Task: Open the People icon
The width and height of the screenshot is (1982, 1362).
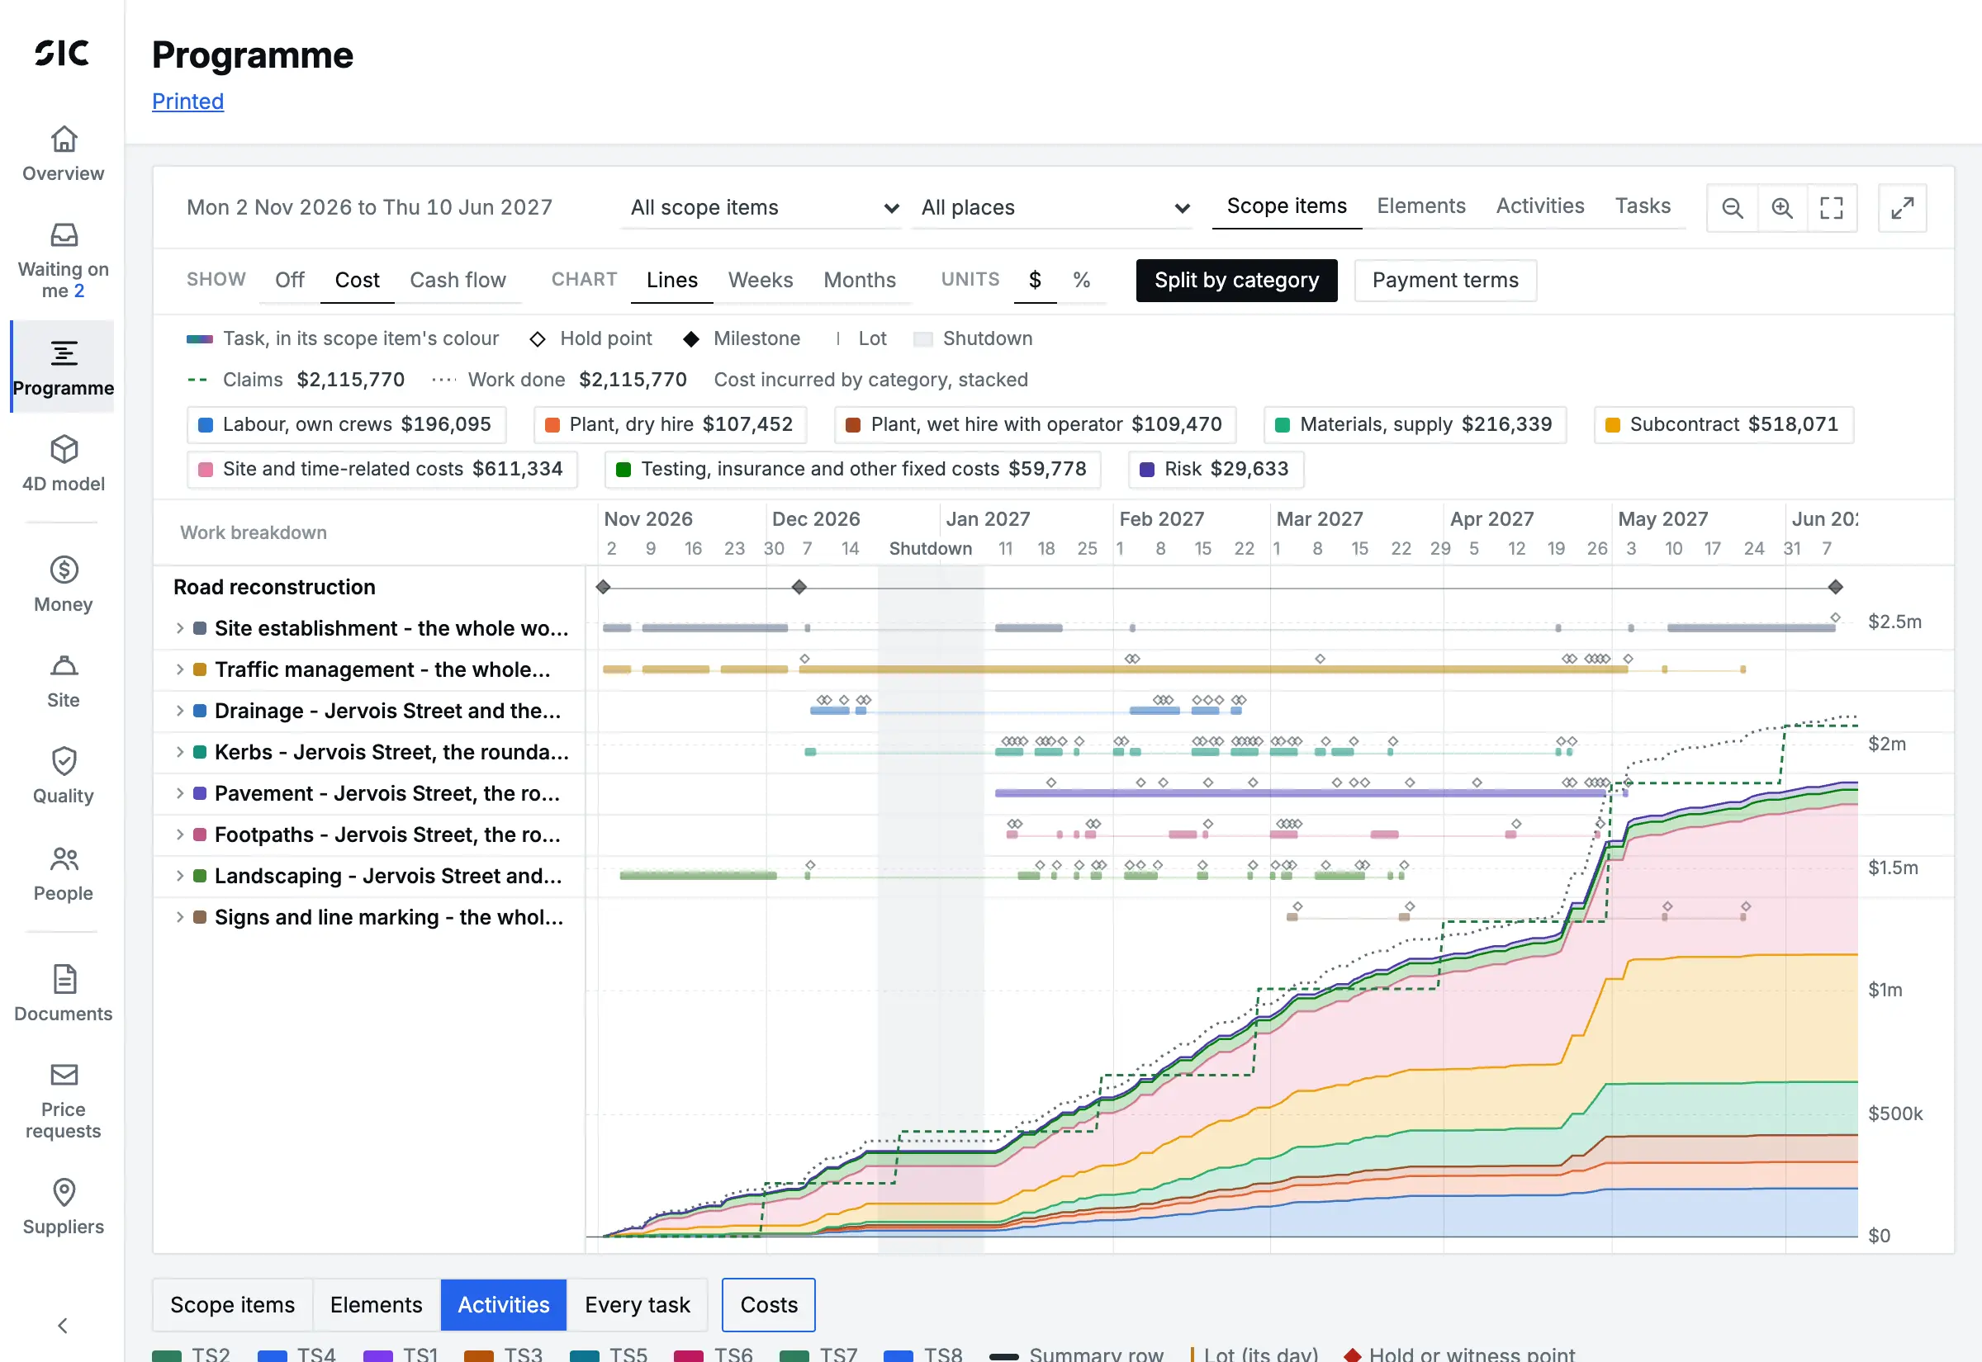Action: [x=64, y=858]
